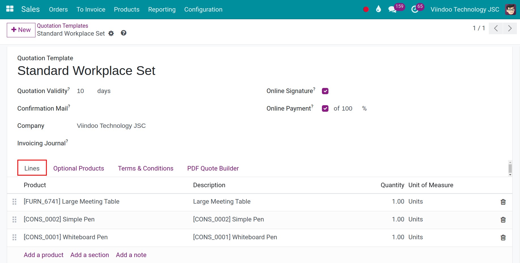Viewport: 520px width, 263px height.
Task: Open user avatar menu
Action: (510, 9)
